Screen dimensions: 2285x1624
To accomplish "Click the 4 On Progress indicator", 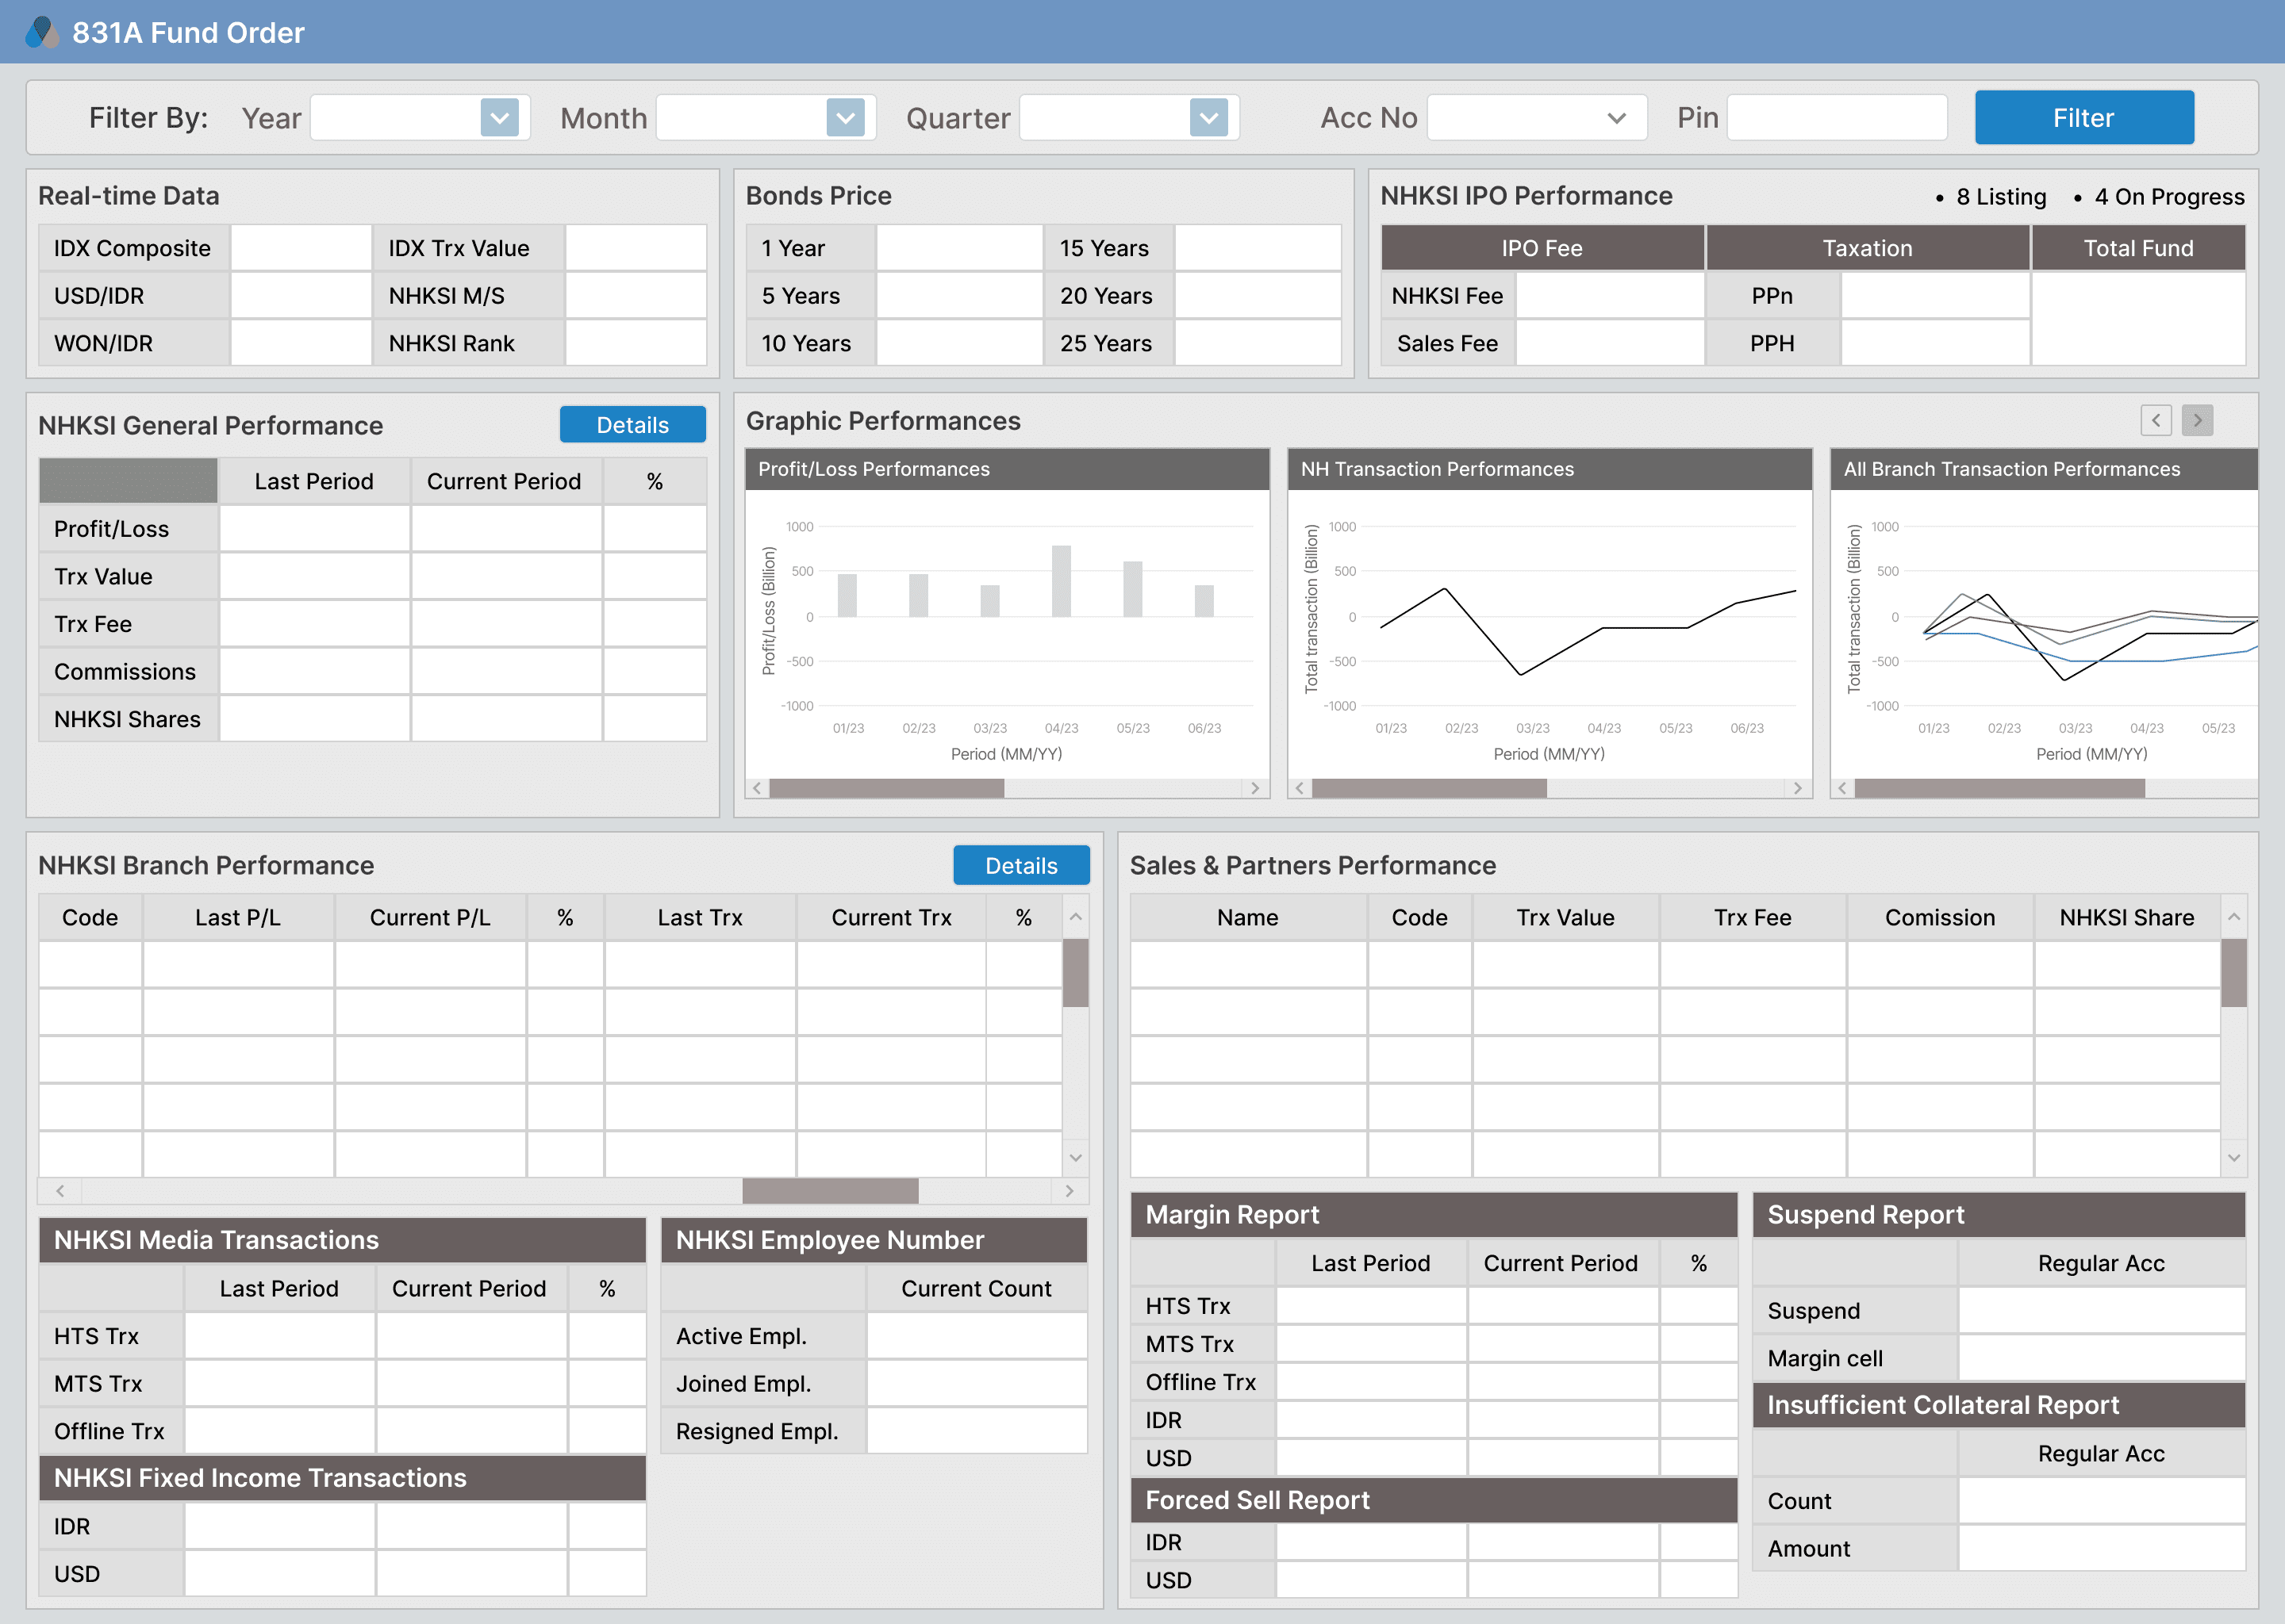I will tap(2159, 197).
